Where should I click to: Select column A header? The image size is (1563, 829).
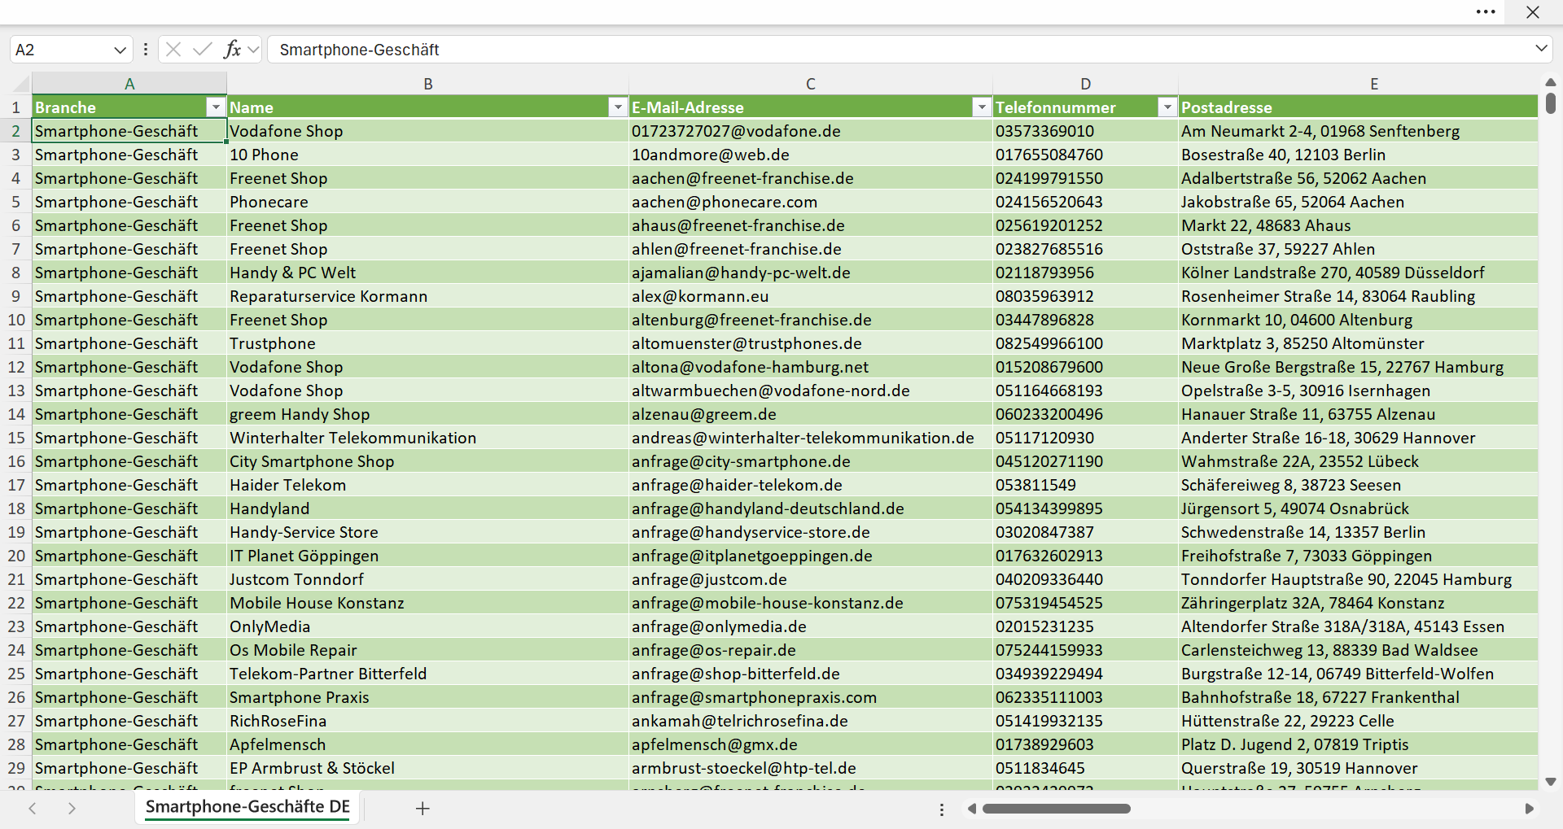click(129, 83)
